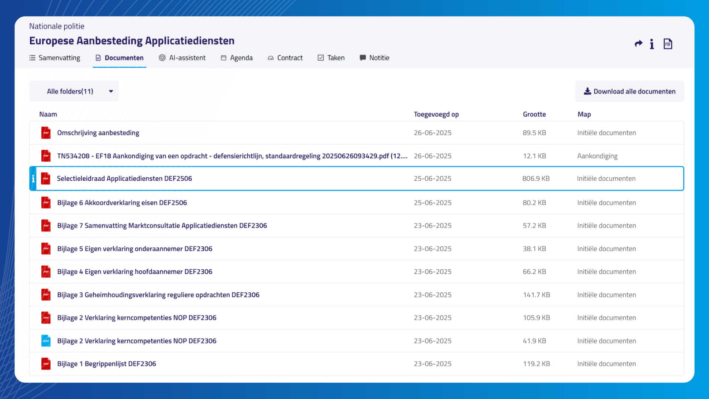Viewport: 709px width, 399px height.
Task: Click the info badge on Selectieleidraad row
Action: [x=33, y=179]
